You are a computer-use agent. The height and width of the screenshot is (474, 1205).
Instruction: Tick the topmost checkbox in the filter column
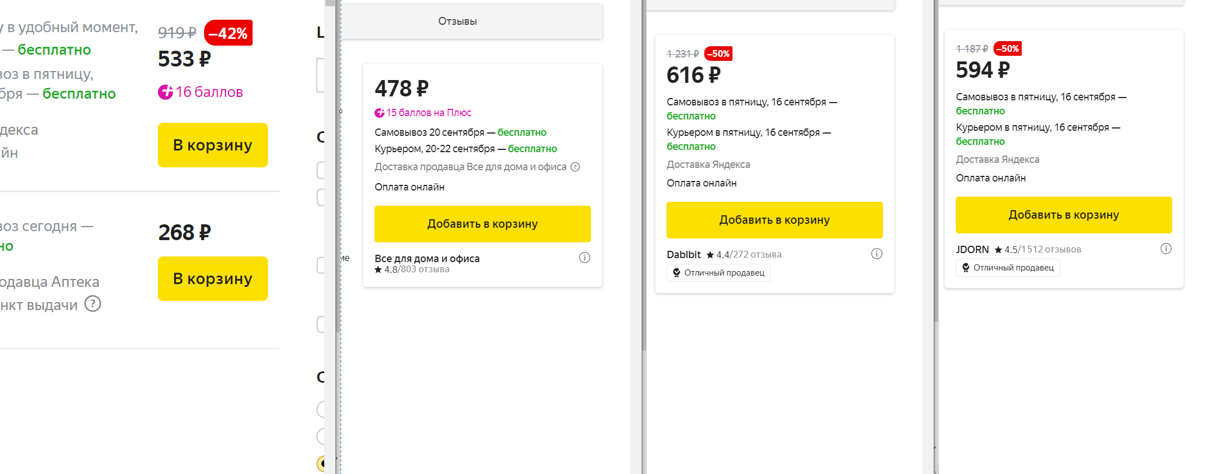pos(321,170)
